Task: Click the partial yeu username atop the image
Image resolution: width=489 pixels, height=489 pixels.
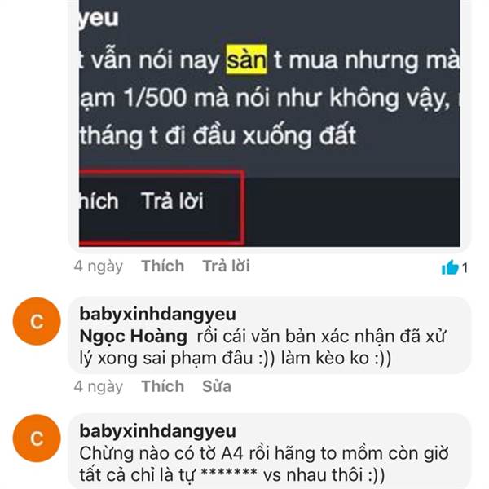Action: click(99, 18)
